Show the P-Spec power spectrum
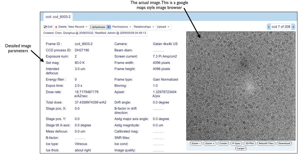The height and width of the screenshot is (155, 299). coord(236,143)
